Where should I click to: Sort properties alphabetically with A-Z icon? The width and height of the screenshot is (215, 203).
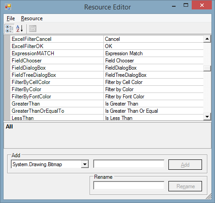coord(20,29)
